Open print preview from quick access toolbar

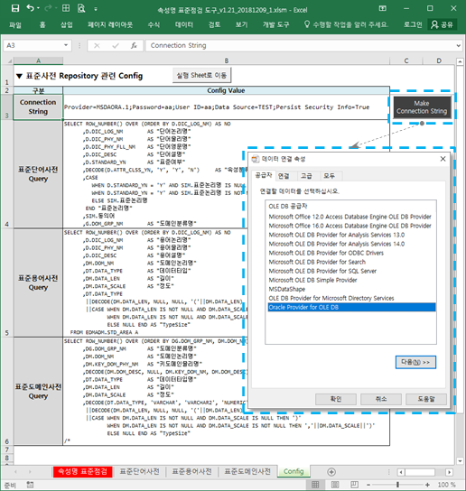click(81, 8)
